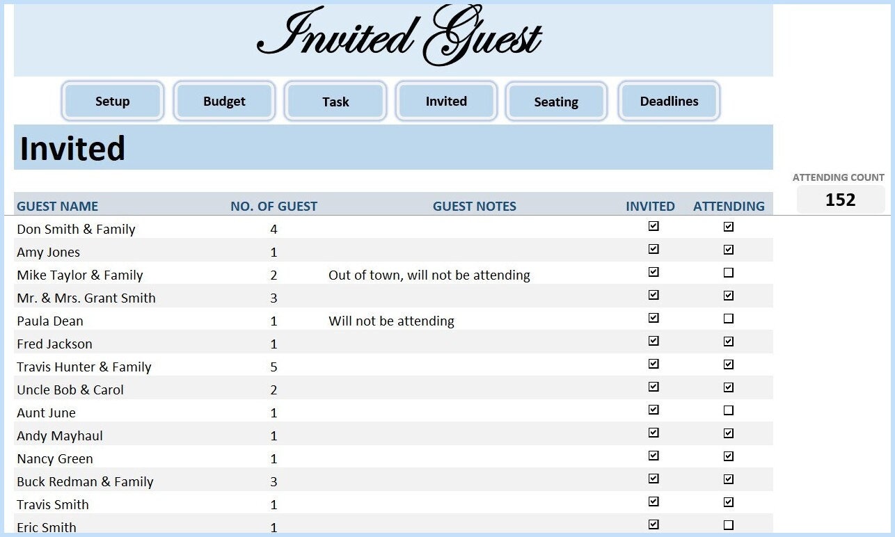
Task: Mark Paula Dean as attending
Action: pos(729,319)
